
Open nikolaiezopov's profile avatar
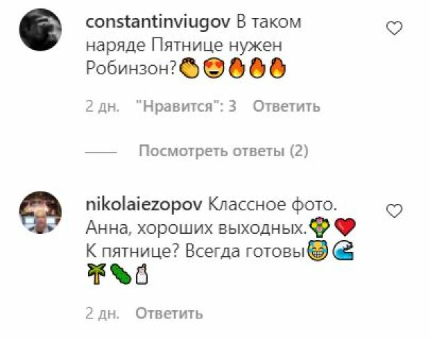[40, 212]
